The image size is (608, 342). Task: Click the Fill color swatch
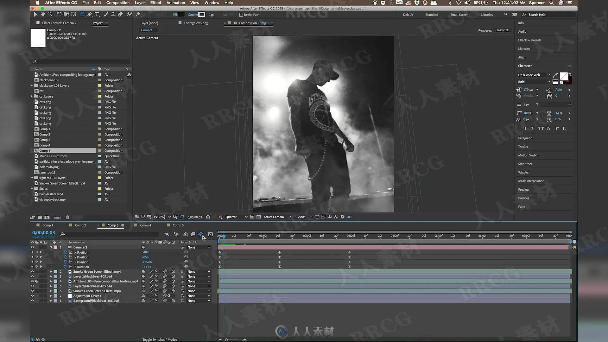[x=181, y=15]
